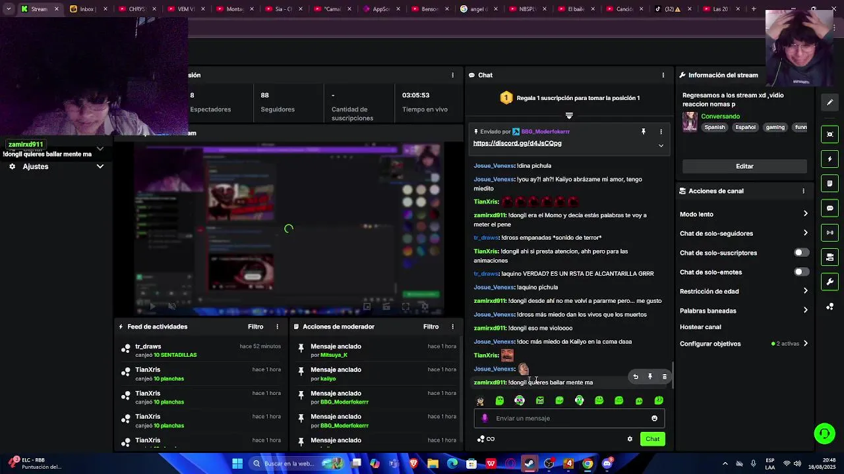Viewport: 844px width, 474px height.
Task: Switch to the Inbox browser tab
Action: point(87,9)
